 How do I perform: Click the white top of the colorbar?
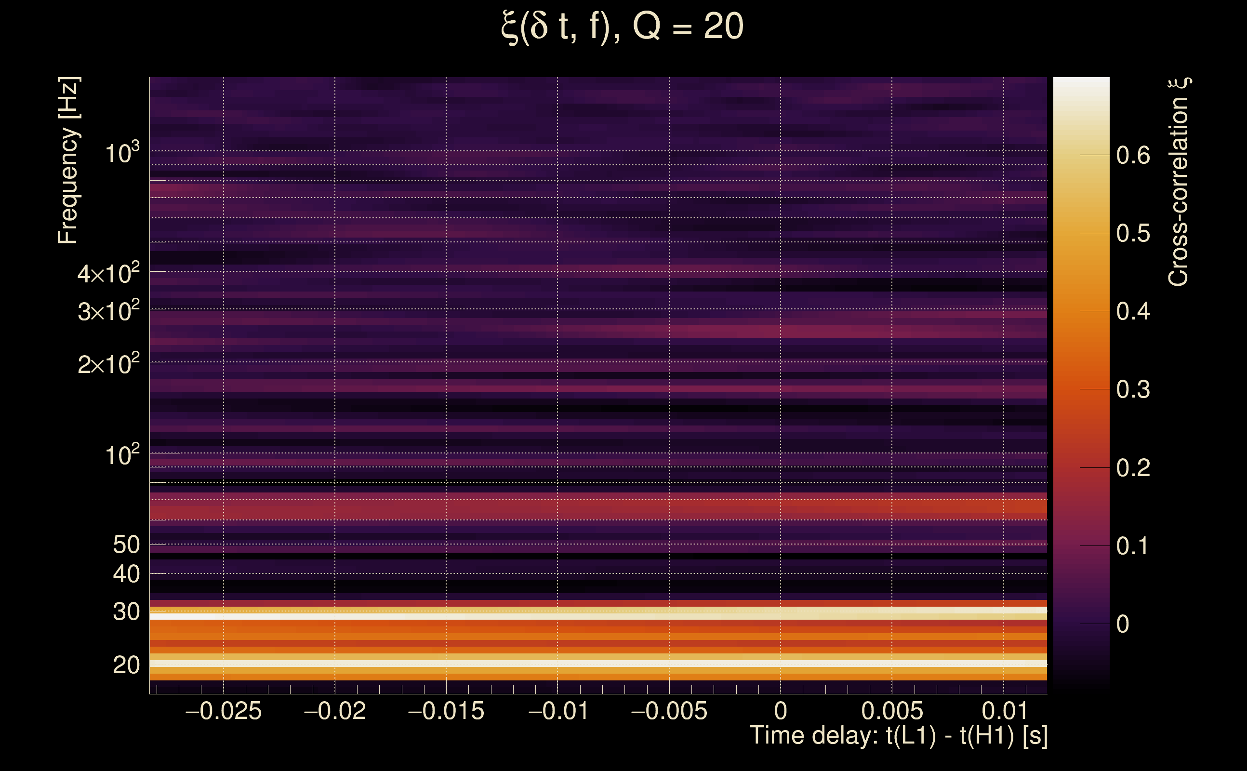1081,84
